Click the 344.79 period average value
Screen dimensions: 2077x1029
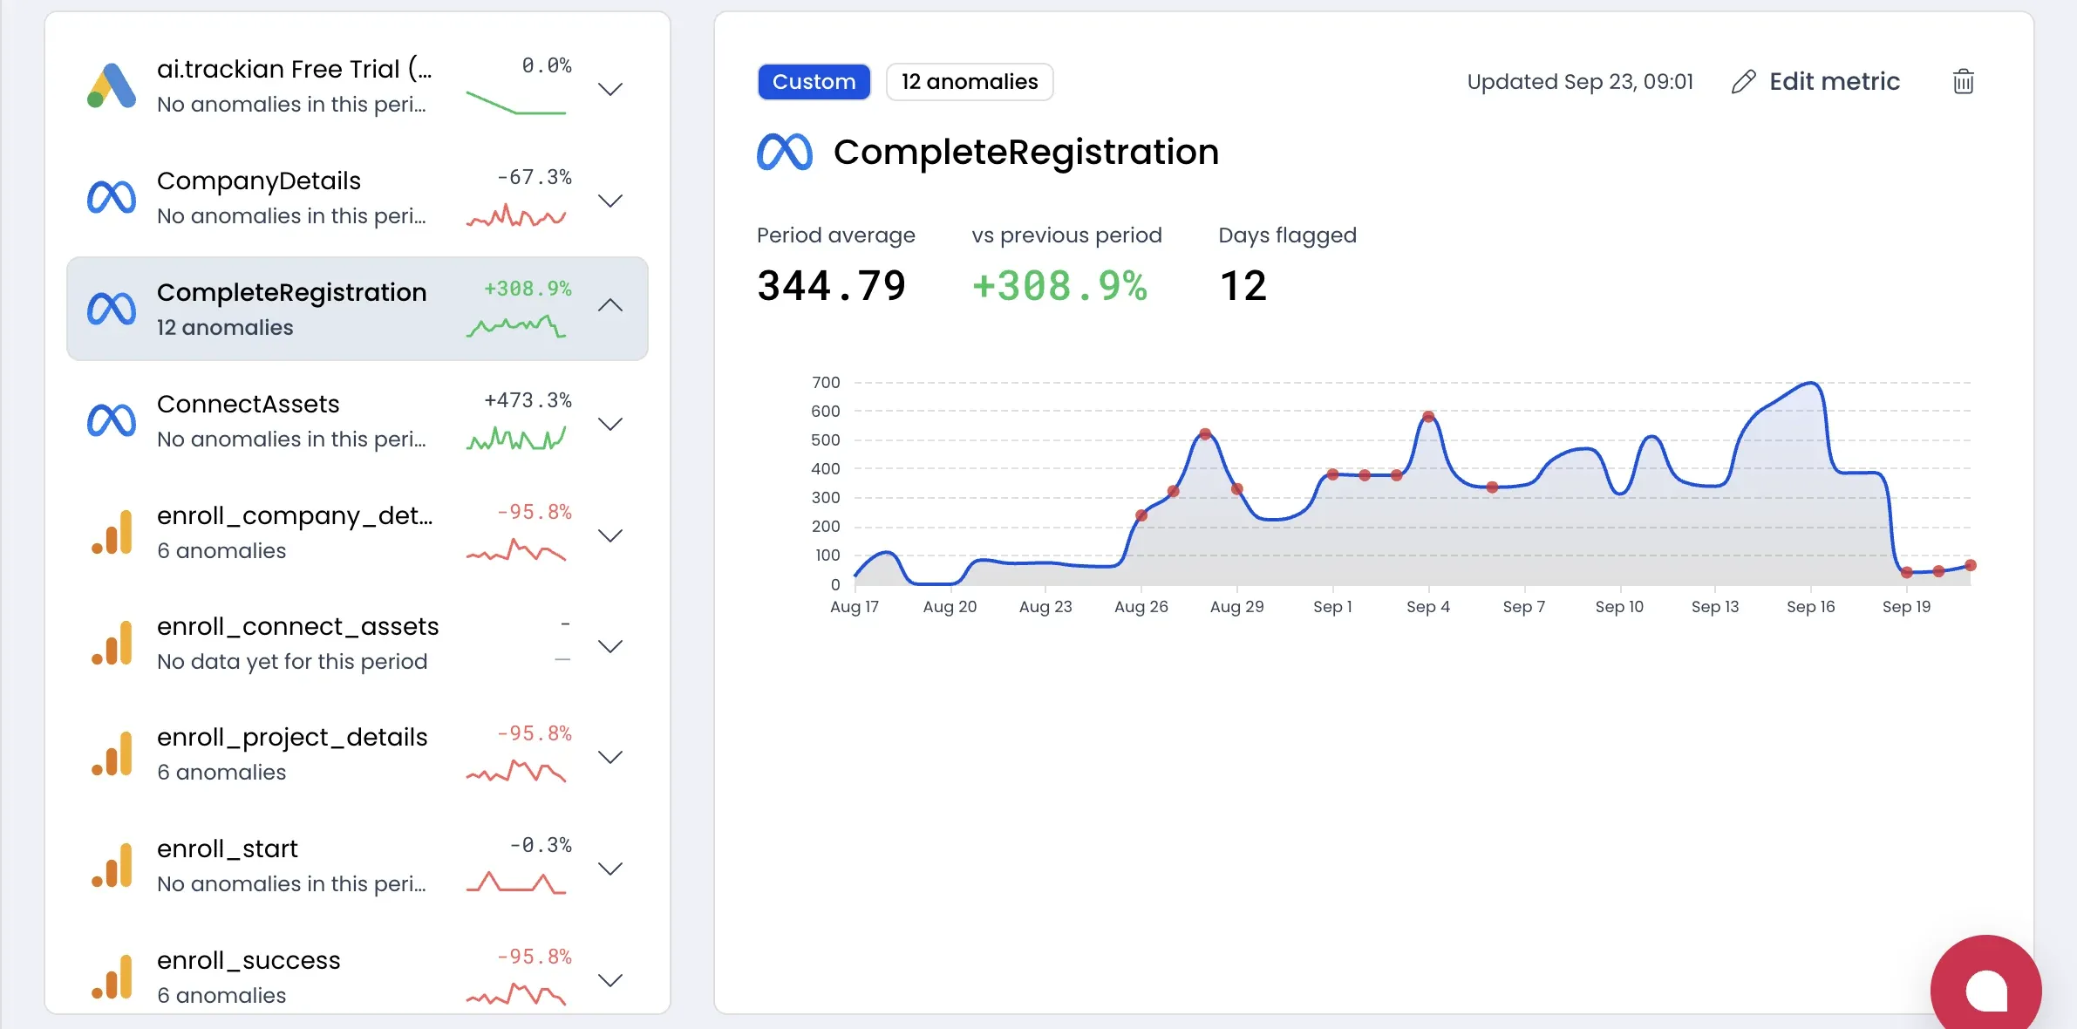pyautogui.click(x=832, y=286)
